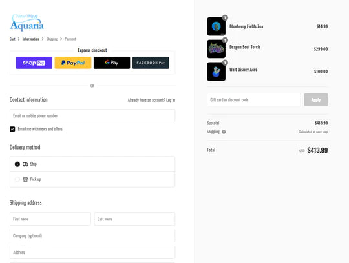349x263 pixels.
Task: Focus the First name field
Action: click(50, 219)
